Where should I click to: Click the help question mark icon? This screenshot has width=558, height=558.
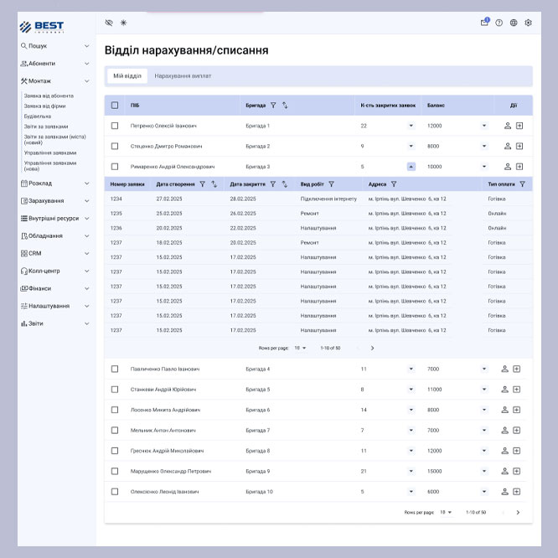point(499,23)
